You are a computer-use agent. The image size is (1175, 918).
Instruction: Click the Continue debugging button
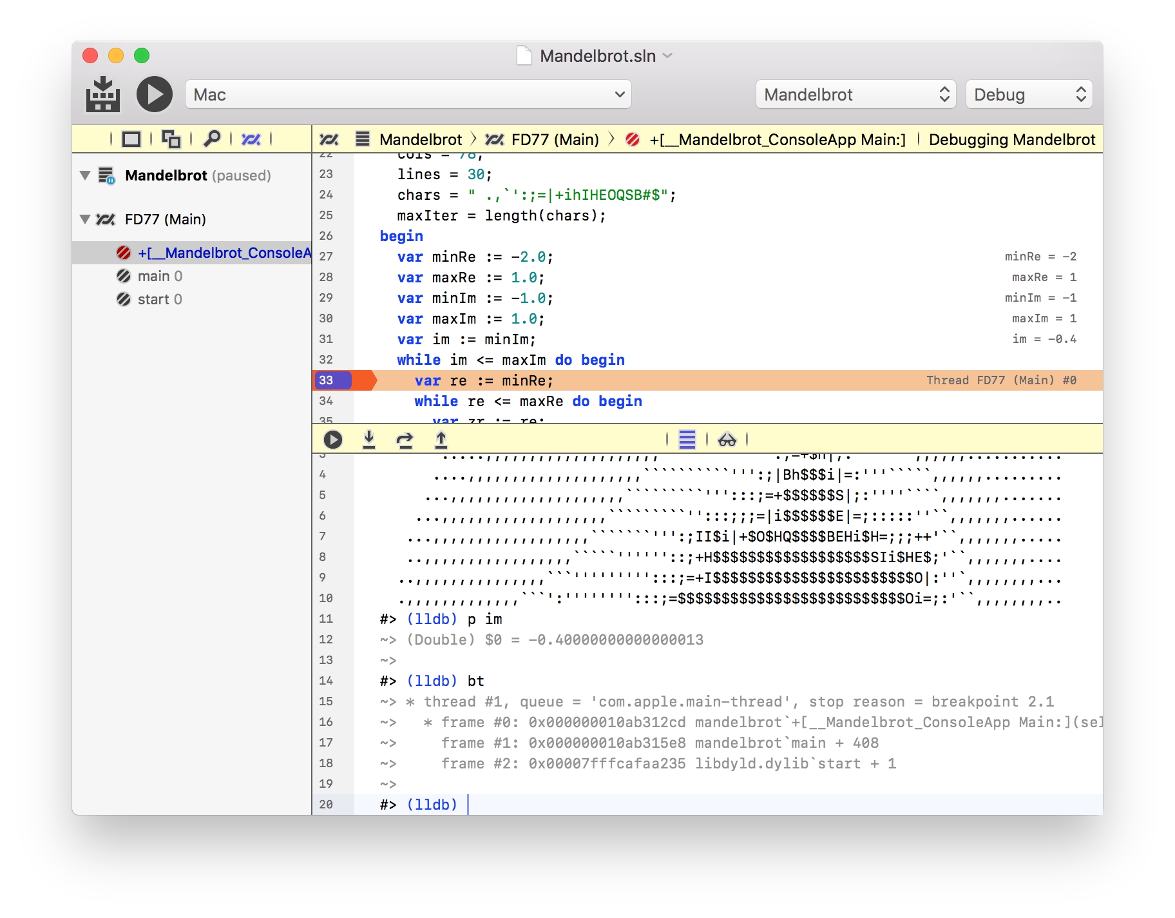click(332, 440)
